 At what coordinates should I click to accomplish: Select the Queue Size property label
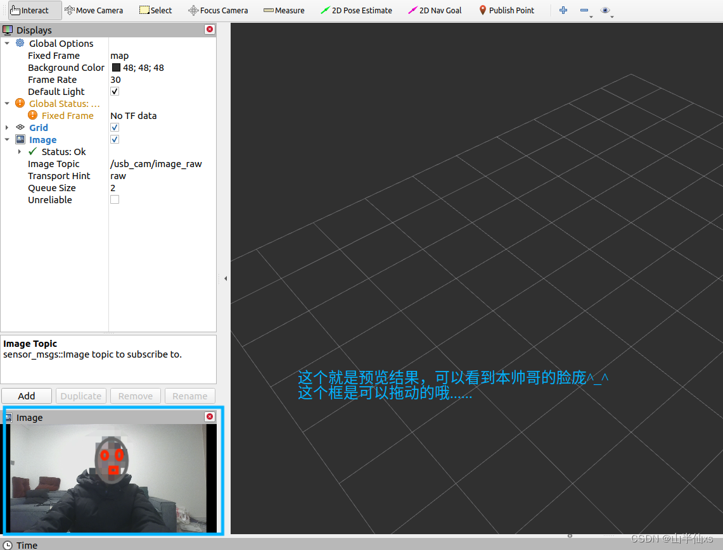(x=52, y=187)
